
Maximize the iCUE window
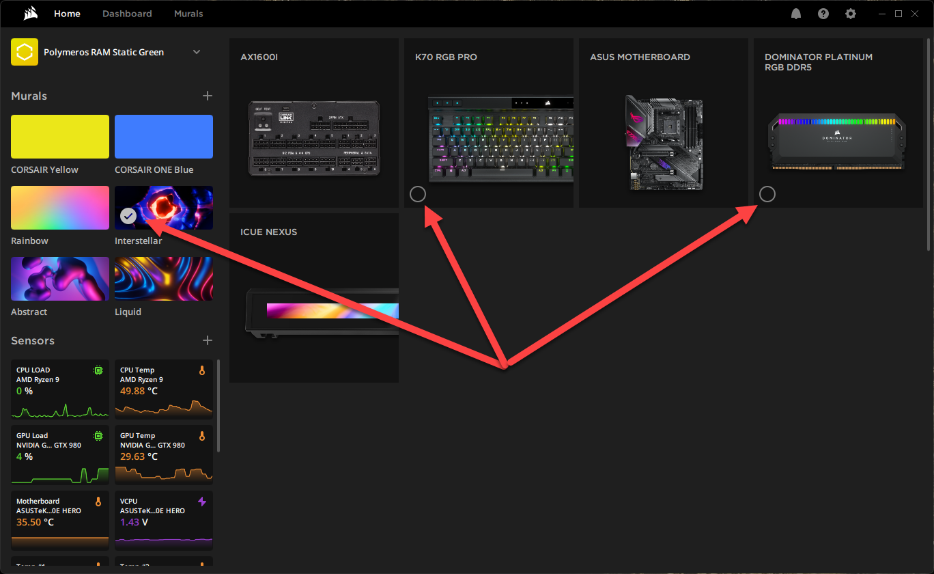point(898,14)
